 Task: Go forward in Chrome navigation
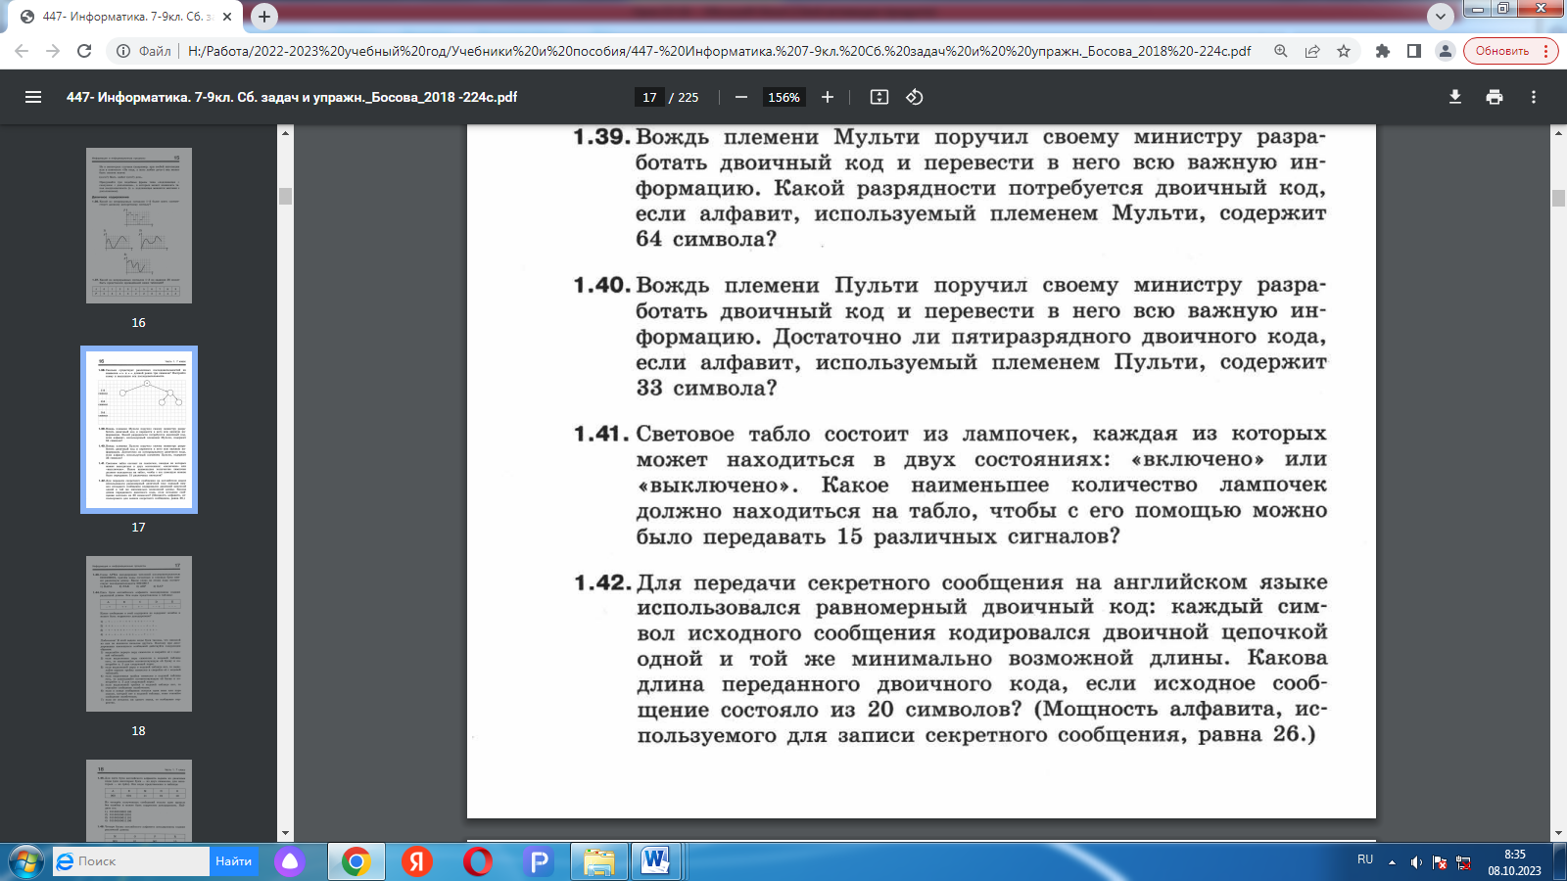tap(53, 51)
